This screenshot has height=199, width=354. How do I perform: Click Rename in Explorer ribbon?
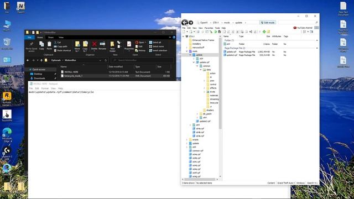(x=102, y=45)
